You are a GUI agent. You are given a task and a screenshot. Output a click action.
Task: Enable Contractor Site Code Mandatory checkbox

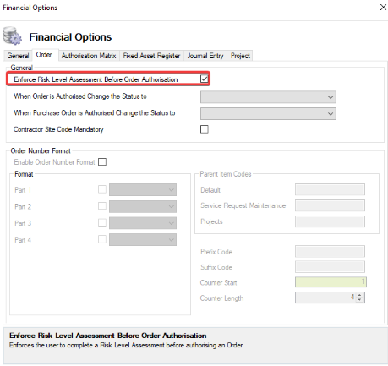tap(205, 129)
